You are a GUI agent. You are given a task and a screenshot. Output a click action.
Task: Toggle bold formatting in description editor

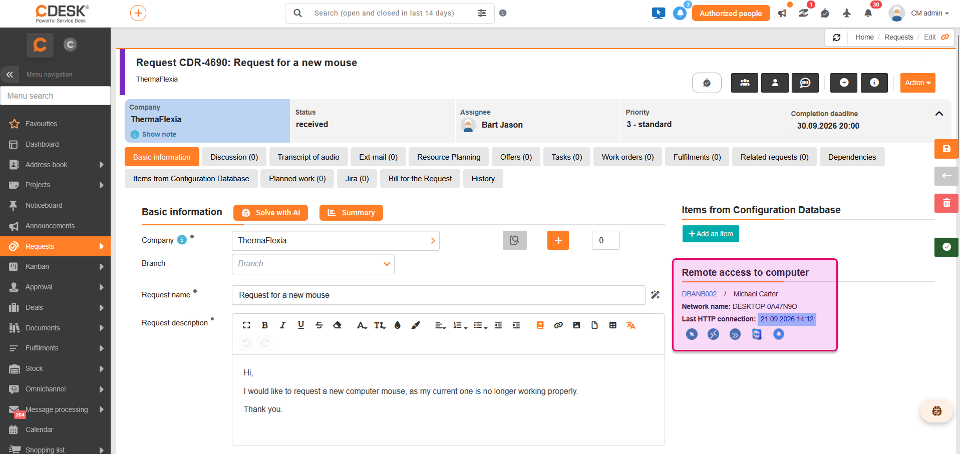pyautogui.click(x=265, y=325)
